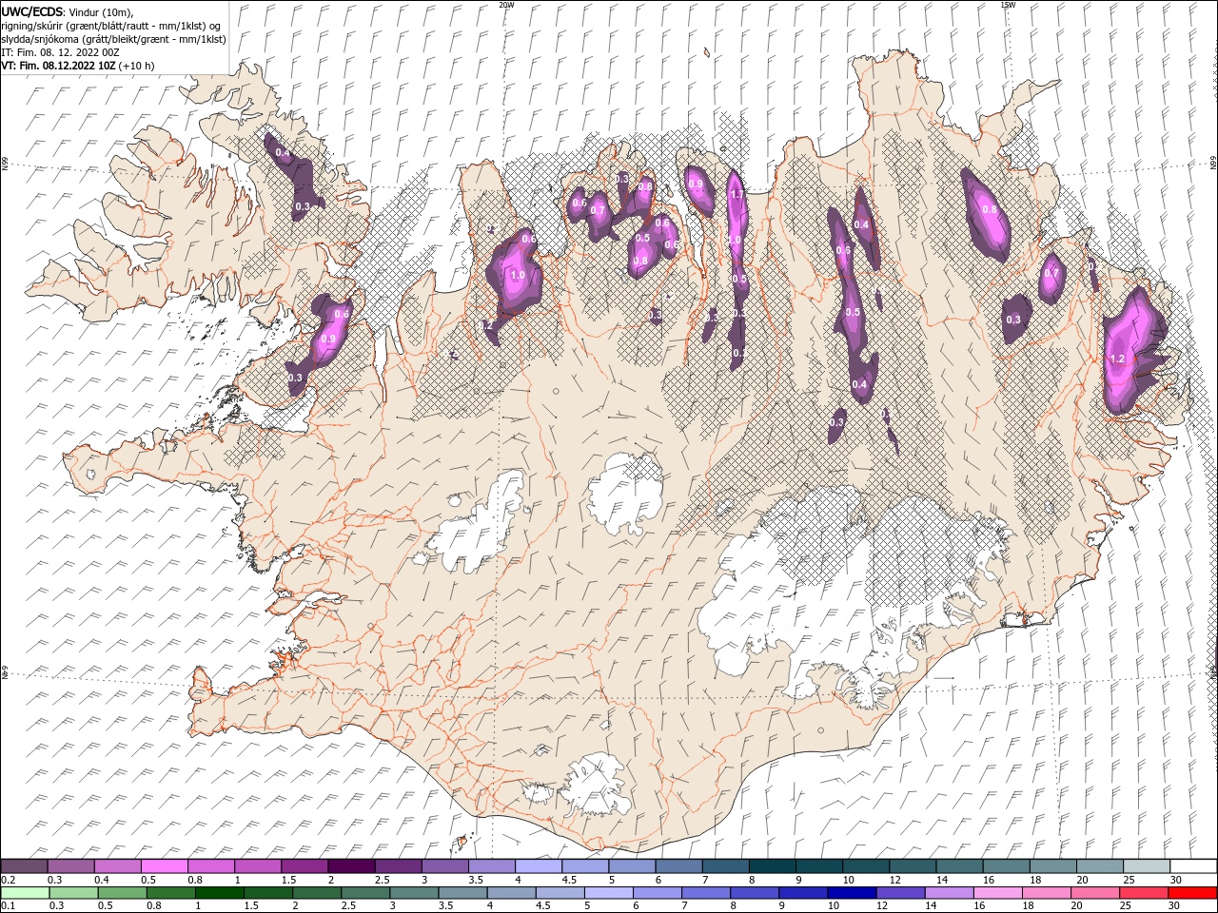Pick the top-row legend swatch labeled 20
The height and width of the screenshot is (913, 1218).
[x=1099, y=866]
